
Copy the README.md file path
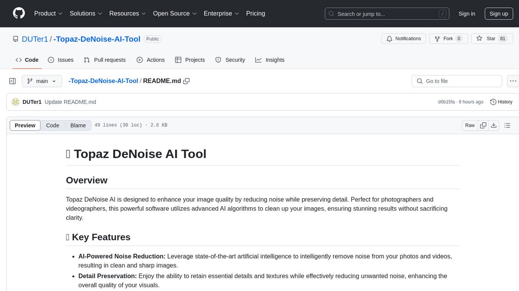coord(187,81)
